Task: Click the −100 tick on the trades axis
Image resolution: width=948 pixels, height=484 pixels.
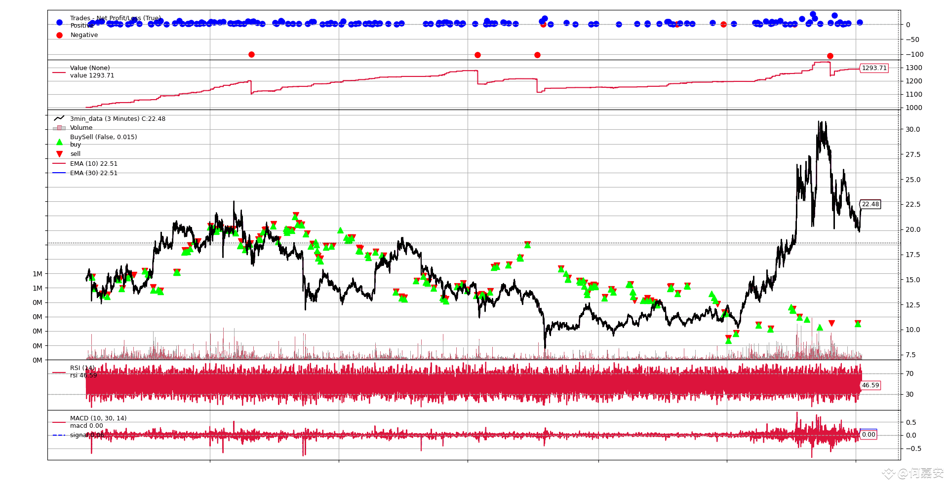Action: 914,54
